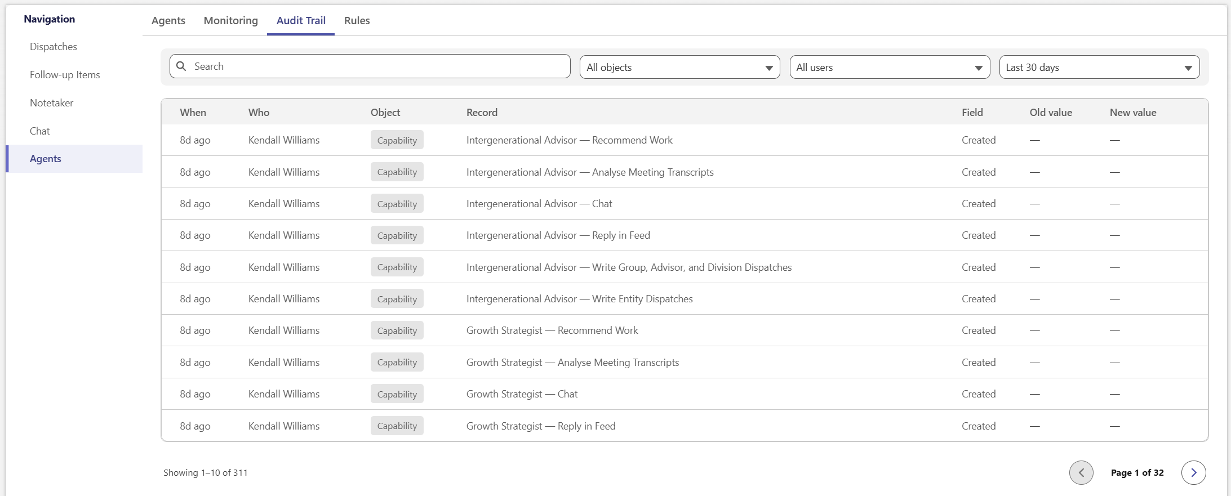Click the Old value column header
Image resolution: width=1231 pixels, height=496 pixels.
[1051, 113]
